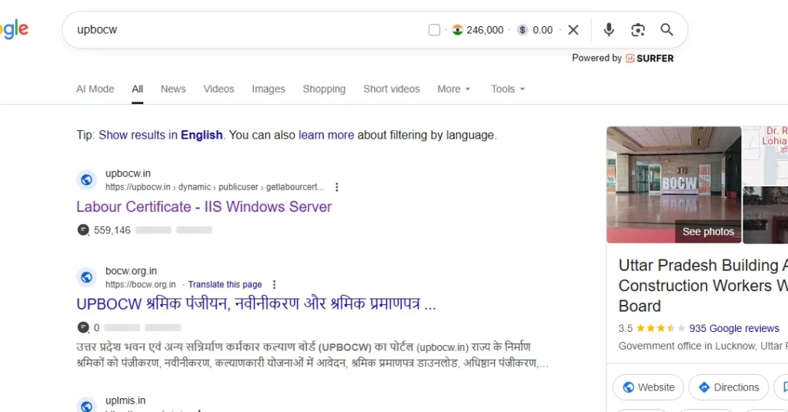The image size is (788, 412).
Task: Expand the More dropdown
Action: (454, 89)
